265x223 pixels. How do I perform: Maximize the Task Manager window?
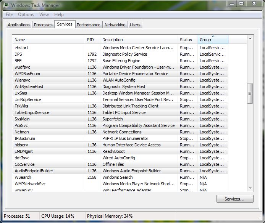coord(241,4)
